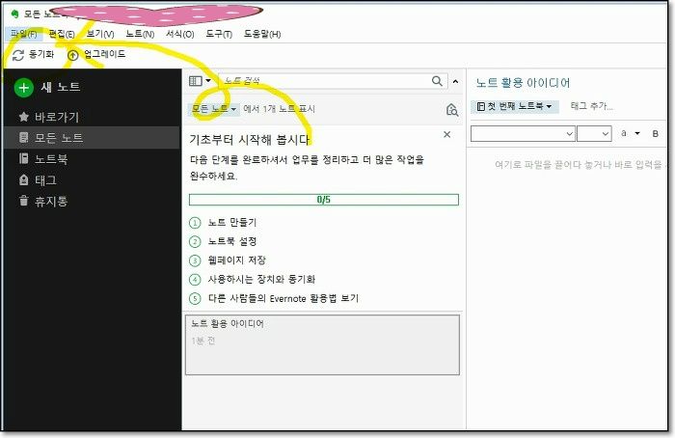The height and width of the screenshot is (438, 675).
Task: Open the 도구(T) menu
Action: pos(219,34)
